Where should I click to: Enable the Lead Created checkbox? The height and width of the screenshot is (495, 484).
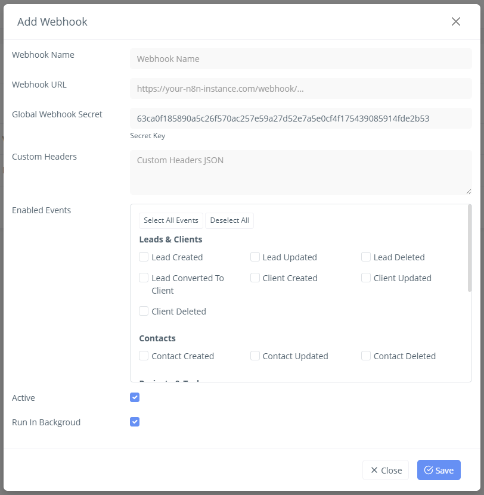(144, 257)
